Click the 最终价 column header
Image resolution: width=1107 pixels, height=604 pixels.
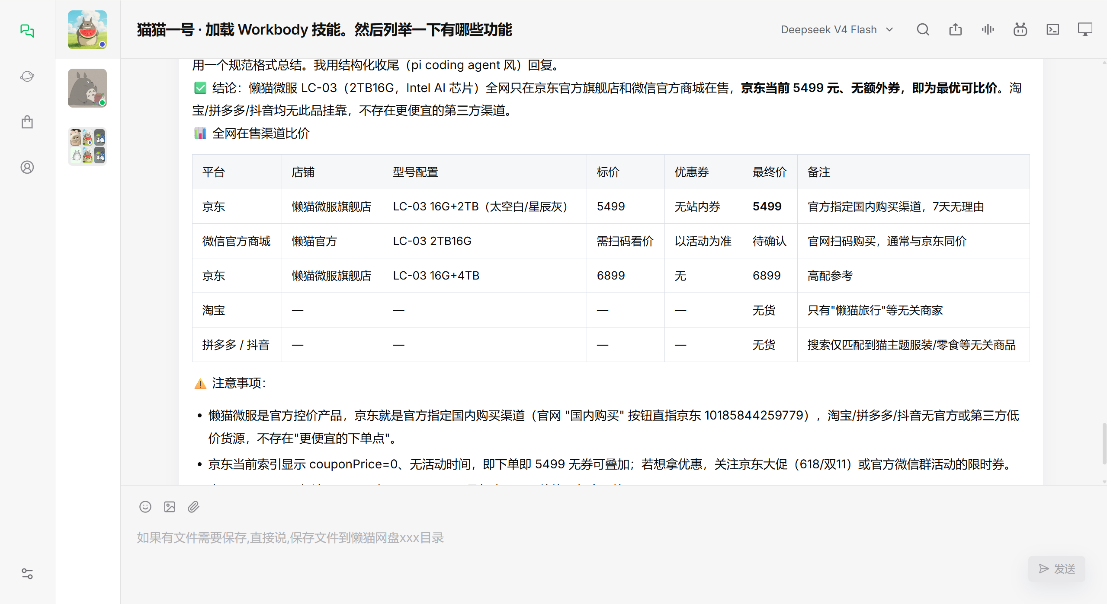point(770,172)
